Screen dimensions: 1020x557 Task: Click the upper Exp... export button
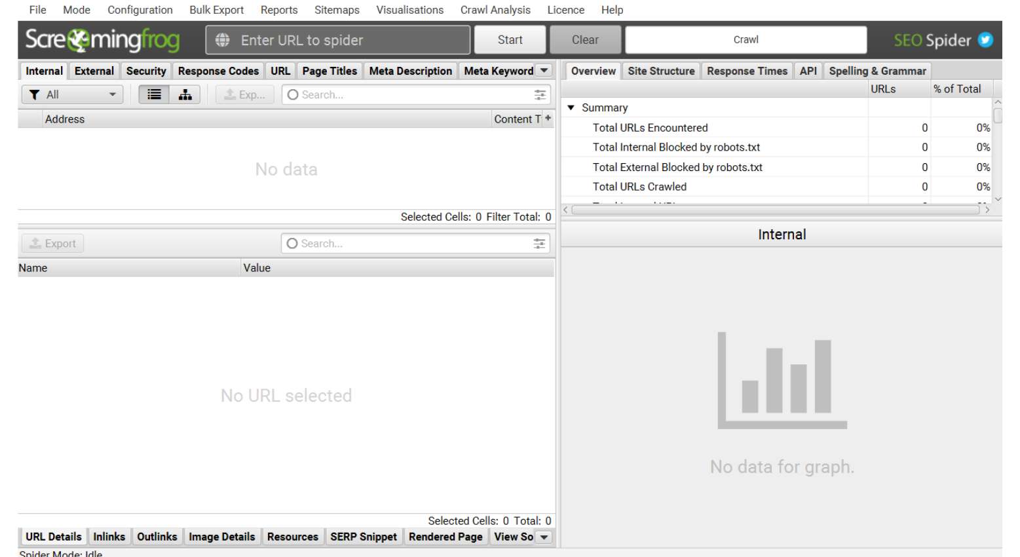coord(245,94)
